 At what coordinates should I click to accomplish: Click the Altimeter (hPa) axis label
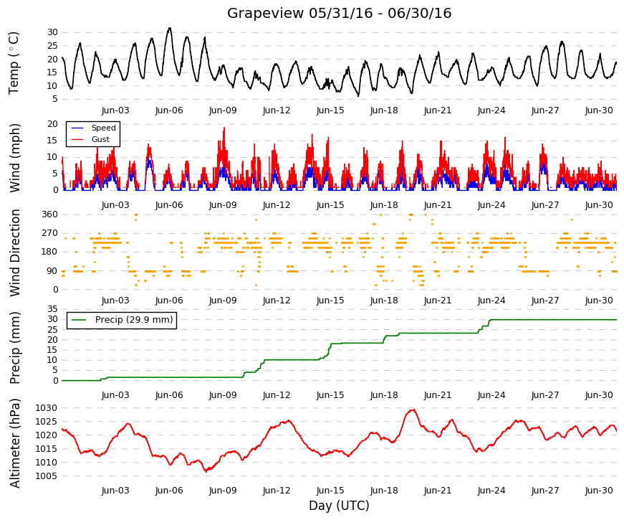pyautogui.click(x=15, y=443)
